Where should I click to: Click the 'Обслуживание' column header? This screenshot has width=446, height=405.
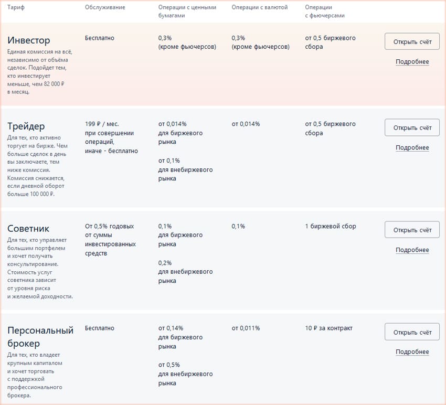click(x=105, y=7)
